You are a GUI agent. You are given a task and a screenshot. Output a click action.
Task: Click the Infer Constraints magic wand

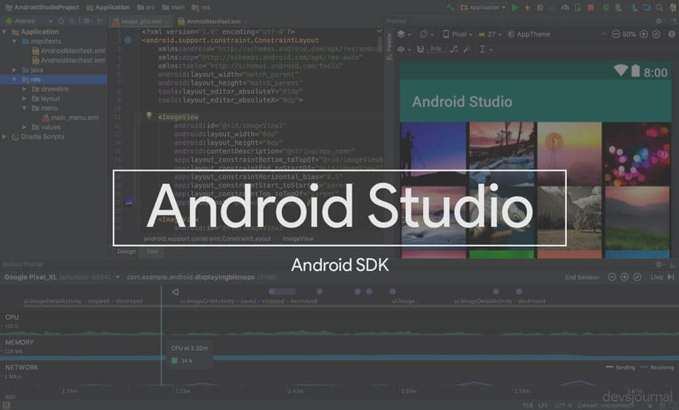coord(466,49)
